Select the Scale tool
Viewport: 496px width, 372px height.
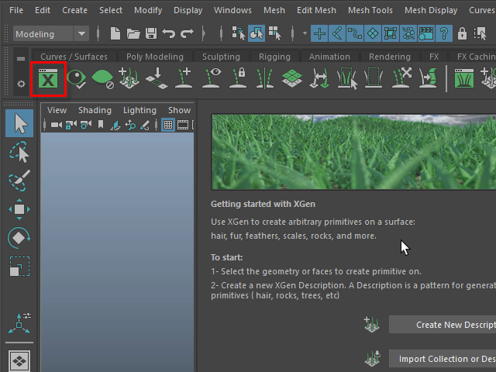click(x=19, y=267)
